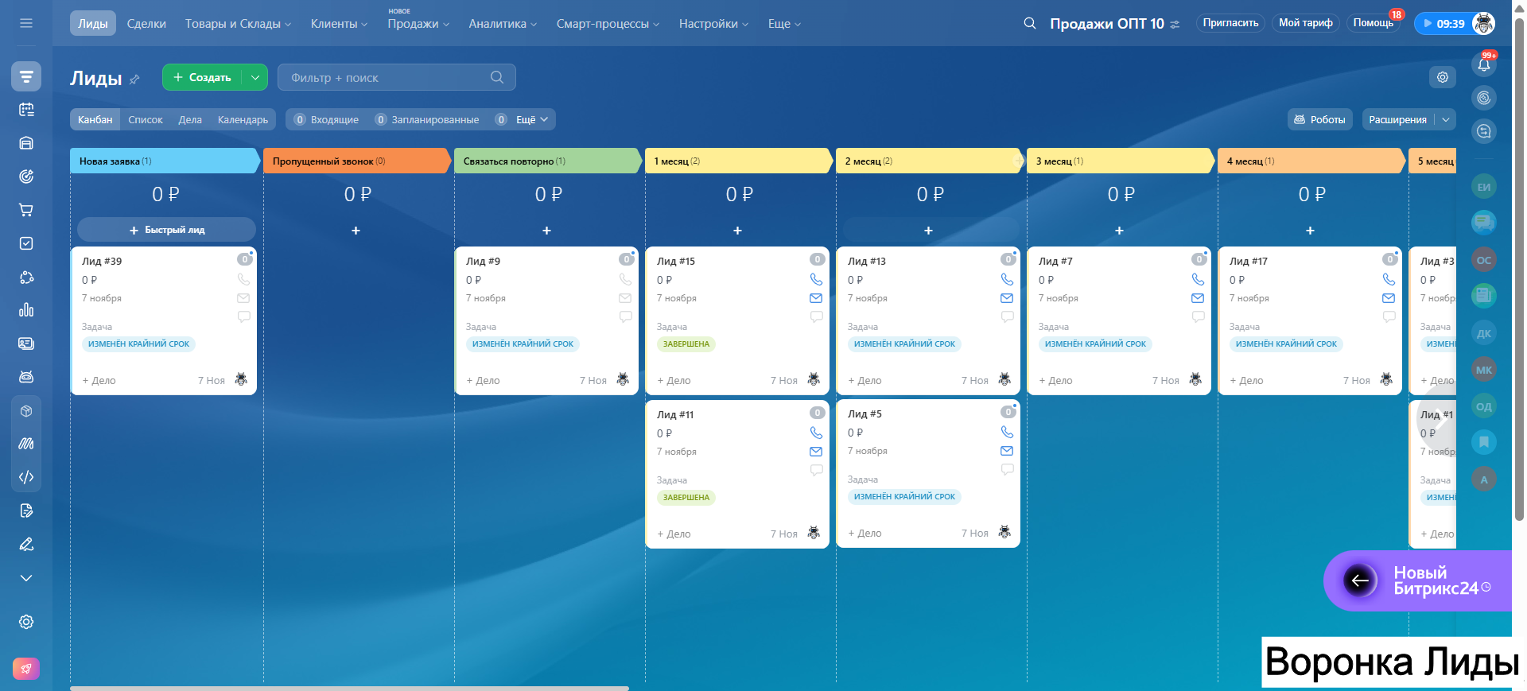Click the Новая заявка column header
Image resolution: width=1527 pixels, height=691 pixels.
pyautogui.click(x=165, y=161)
